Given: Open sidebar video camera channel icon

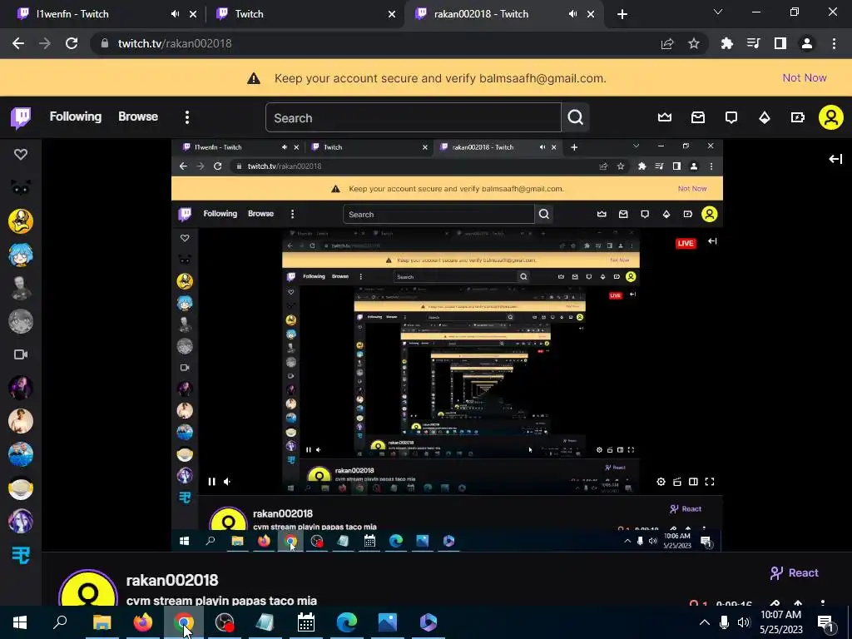Looking at the screenshot, I should pos(21,354).
